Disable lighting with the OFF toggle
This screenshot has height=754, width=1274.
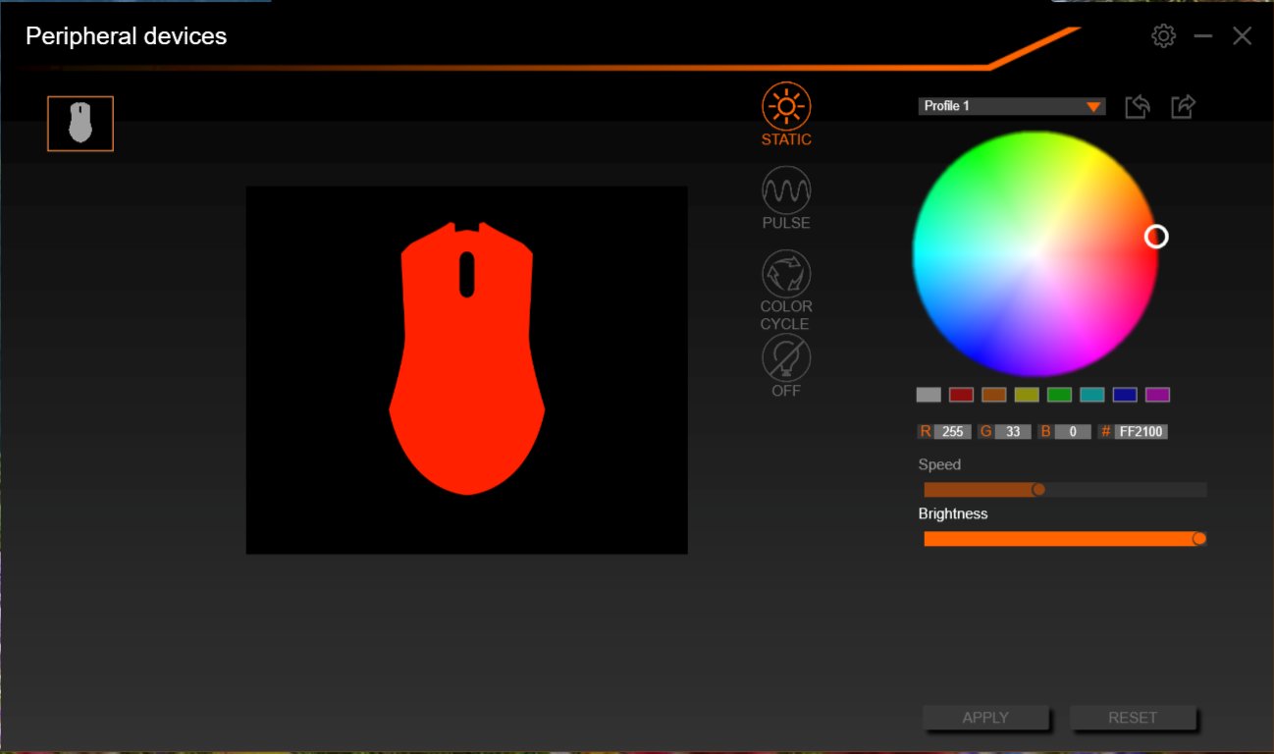coord(785,359)
